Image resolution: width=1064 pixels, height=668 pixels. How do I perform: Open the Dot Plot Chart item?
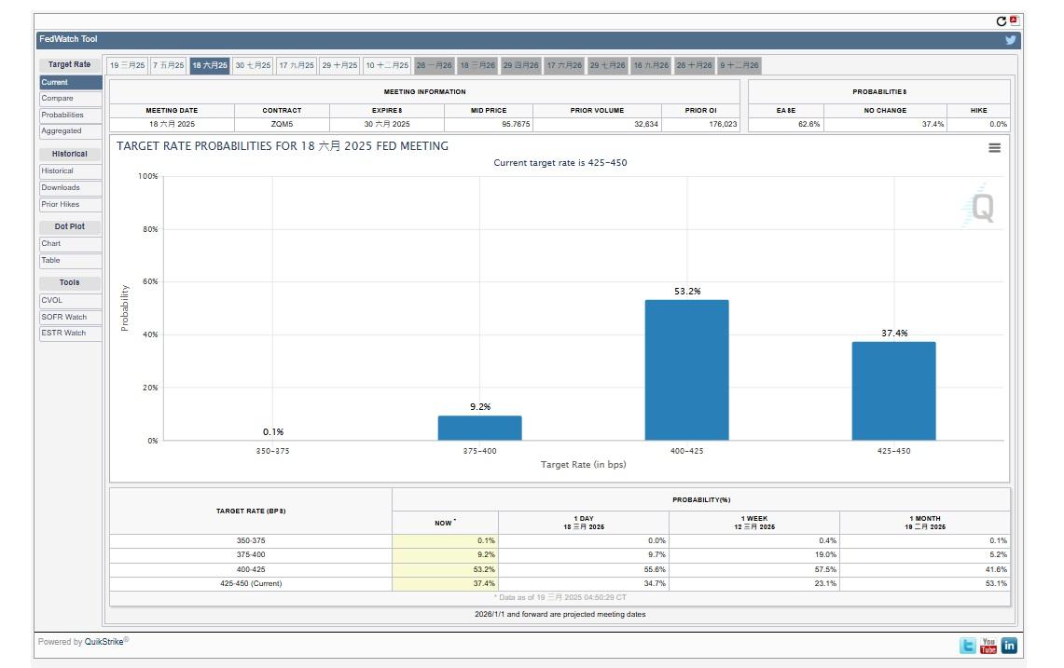[x=70, y=244]
